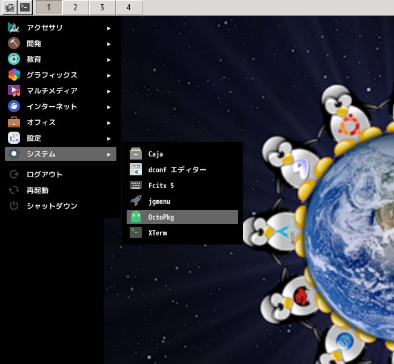This screenshot has height=364, width=394.
Task: Launch terminal from top panel icon
Action: (25, 7)
